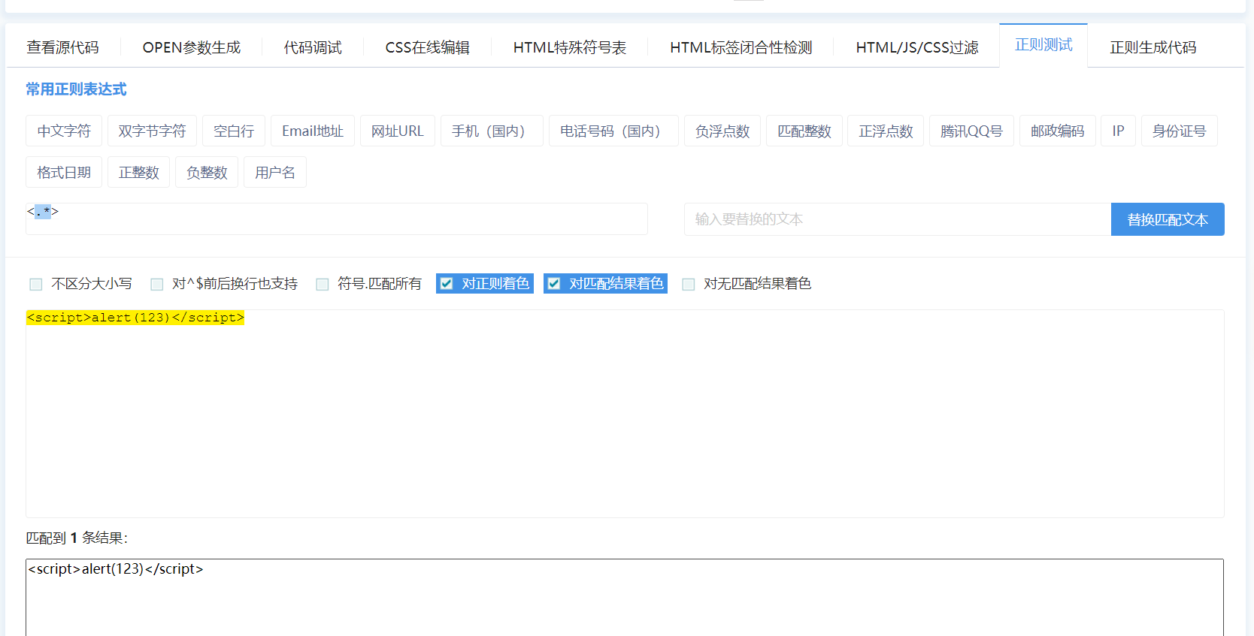Click the 匹配到 1 条结果 text

pos(77,538)
